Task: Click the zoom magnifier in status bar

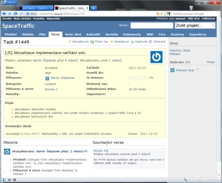Action: (185, 180)
